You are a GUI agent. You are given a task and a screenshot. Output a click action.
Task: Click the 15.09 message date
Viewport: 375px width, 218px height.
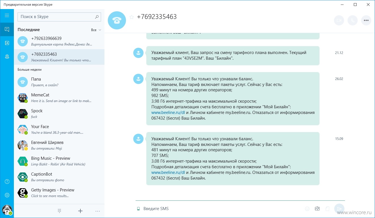(x=339, y=139)
